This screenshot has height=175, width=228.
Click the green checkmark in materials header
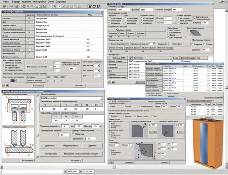pos(130,58)
